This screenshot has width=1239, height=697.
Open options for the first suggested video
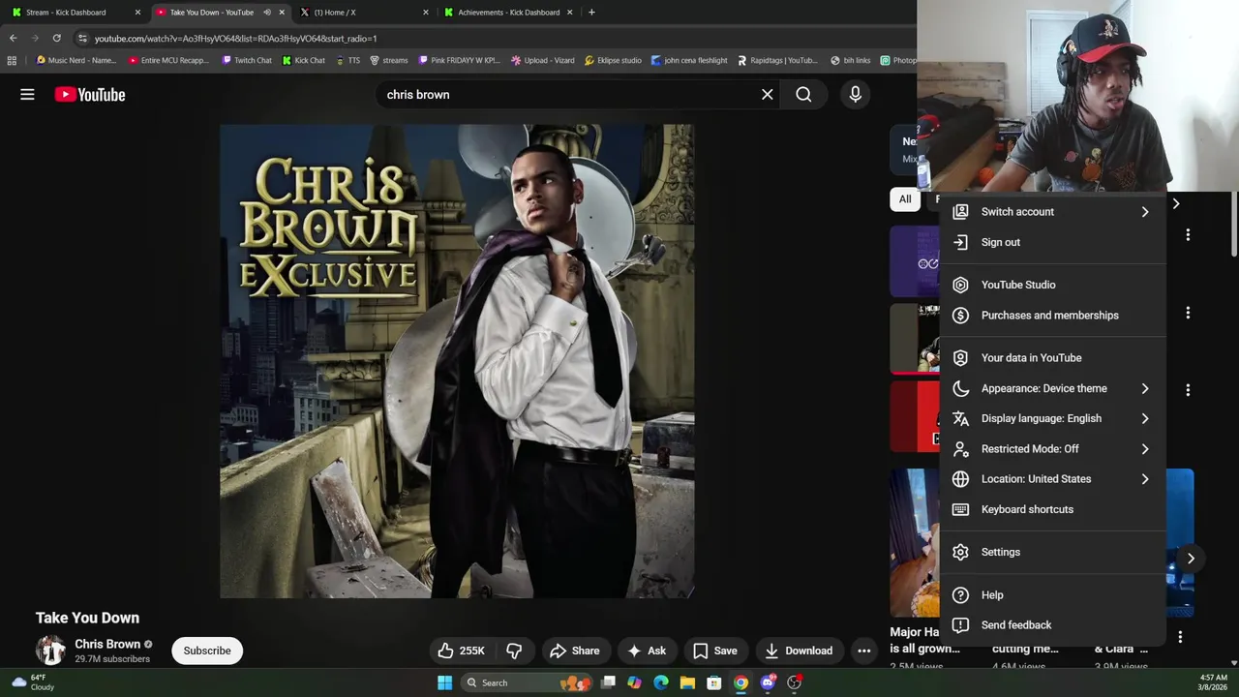tap(1188, 234)
